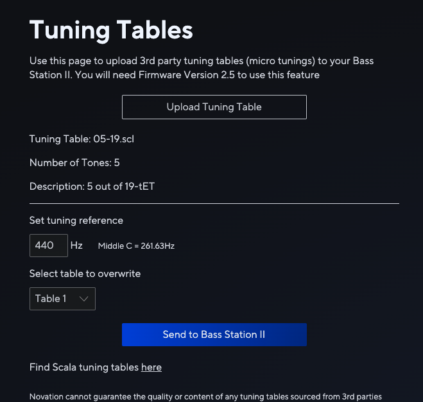Select the Tuning Table: 05-19.scl filename text
The width and height of the screenshot is (423, 402).
[82, 139]
